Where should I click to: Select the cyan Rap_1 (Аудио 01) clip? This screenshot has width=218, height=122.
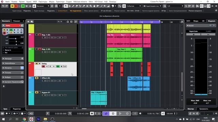pos(98,98)
